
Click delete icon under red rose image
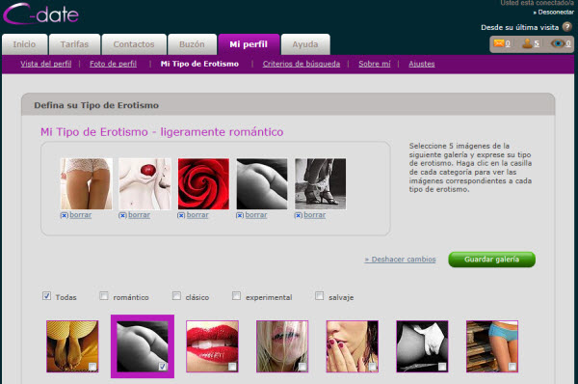181,215
